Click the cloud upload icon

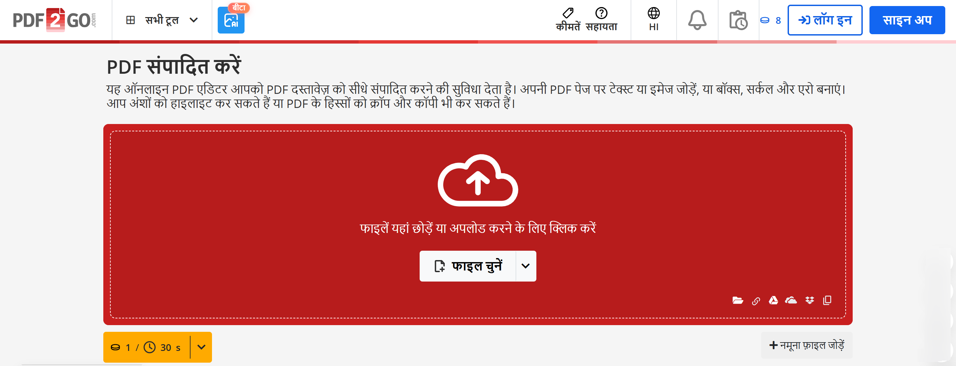pyautogui.click(x=478, y=180)
